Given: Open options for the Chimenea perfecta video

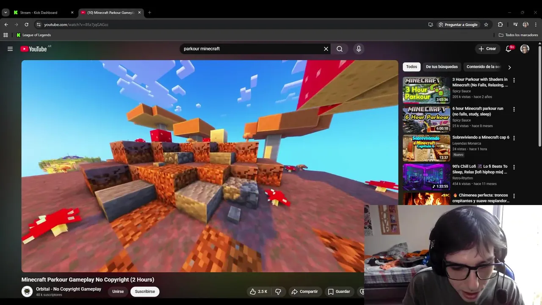Looking at the screenshot, I should point(514,196).
